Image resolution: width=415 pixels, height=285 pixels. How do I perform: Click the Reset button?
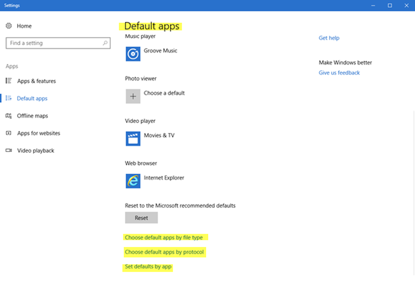[x=142, y=217]
